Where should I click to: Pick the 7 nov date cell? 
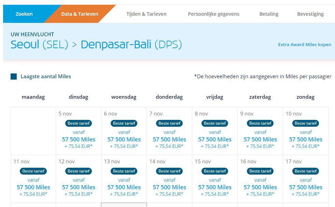tap(169, 131)
